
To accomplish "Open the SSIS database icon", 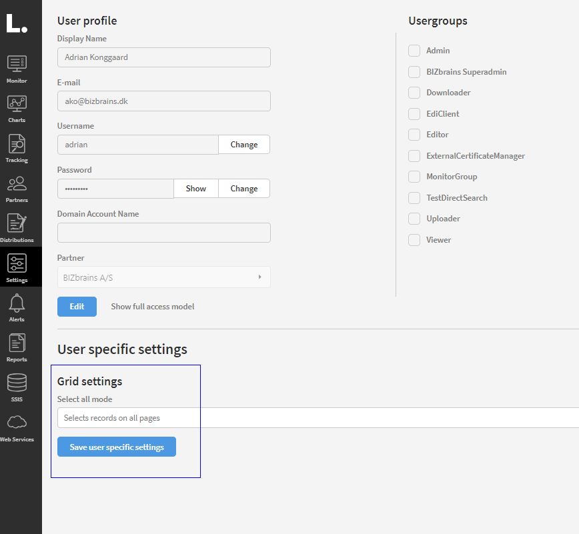I will coord(17,384).
